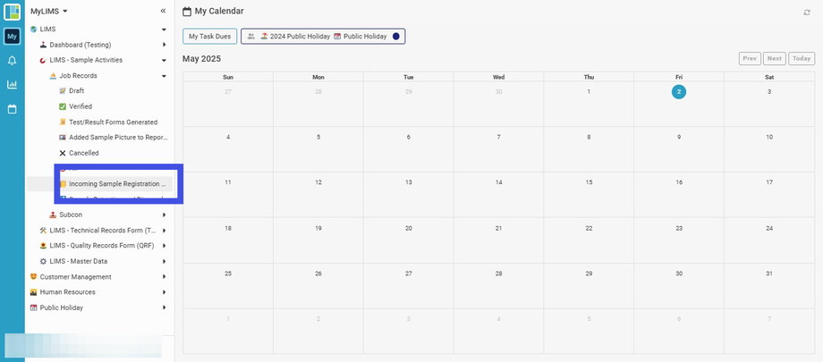
Task: Click the 'My Calendar' page heading
Action: [219, 11]
